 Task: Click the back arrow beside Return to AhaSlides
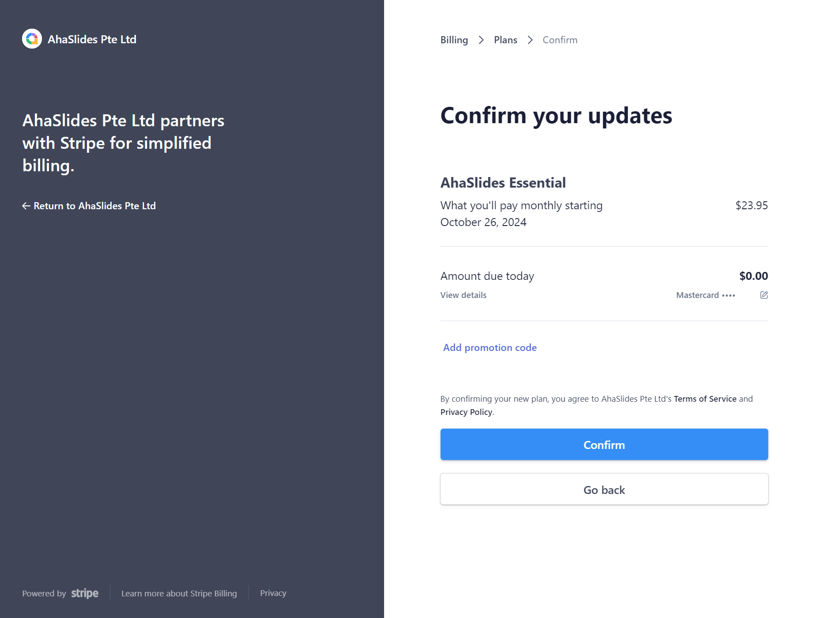click(26, 206)
